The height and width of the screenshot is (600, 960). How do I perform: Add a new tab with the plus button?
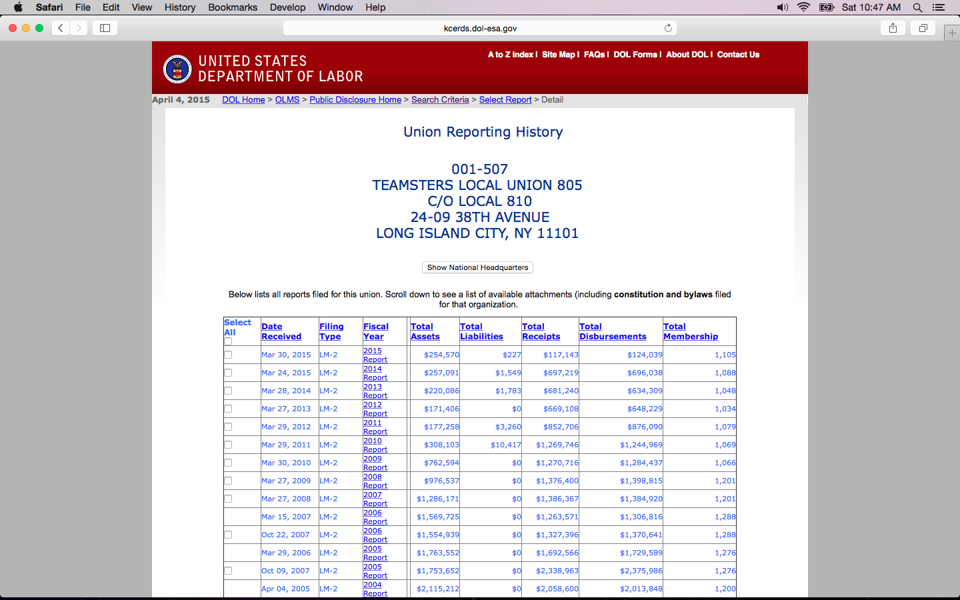pos(952,33)
